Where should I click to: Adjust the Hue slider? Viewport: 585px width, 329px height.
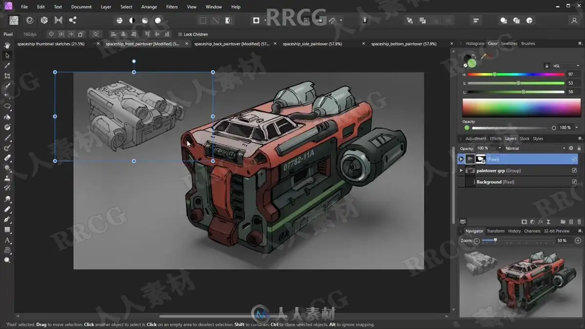pyautogui.click(x=517, y=74)
